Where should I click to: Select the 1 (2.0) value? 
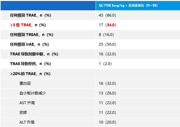pyautogui.click(x=105, y=64)
